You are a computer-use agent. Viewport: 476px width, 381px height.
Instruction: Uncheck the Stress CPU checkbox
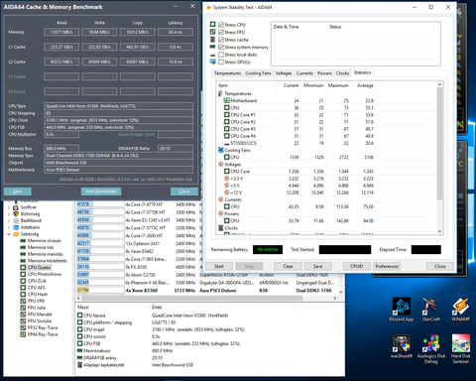(x=221, y=25)
